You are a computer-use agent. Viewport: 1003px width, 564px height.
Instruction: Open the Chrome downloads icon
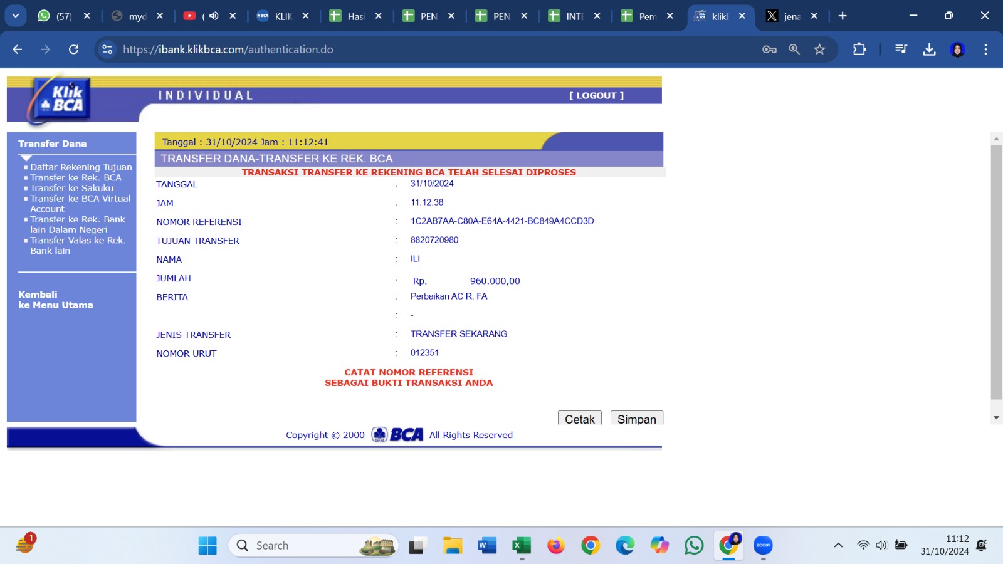929,50
